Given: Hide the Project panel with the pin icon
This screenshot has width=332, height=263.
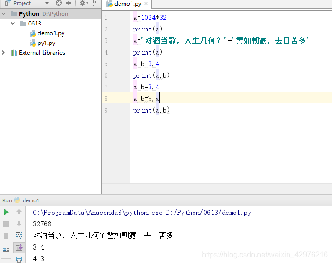Looking at the screenshot, I should [x=95, y=3].
